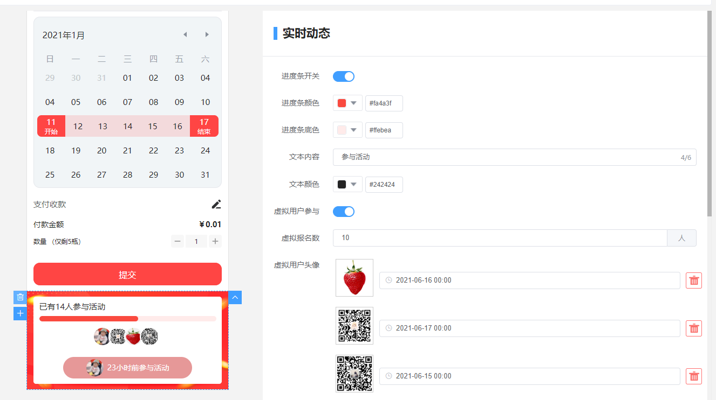This screenshot has width=716, height=400.
Task: Click the pale pink 进度条底色 swatch
Action: (342, 130)
